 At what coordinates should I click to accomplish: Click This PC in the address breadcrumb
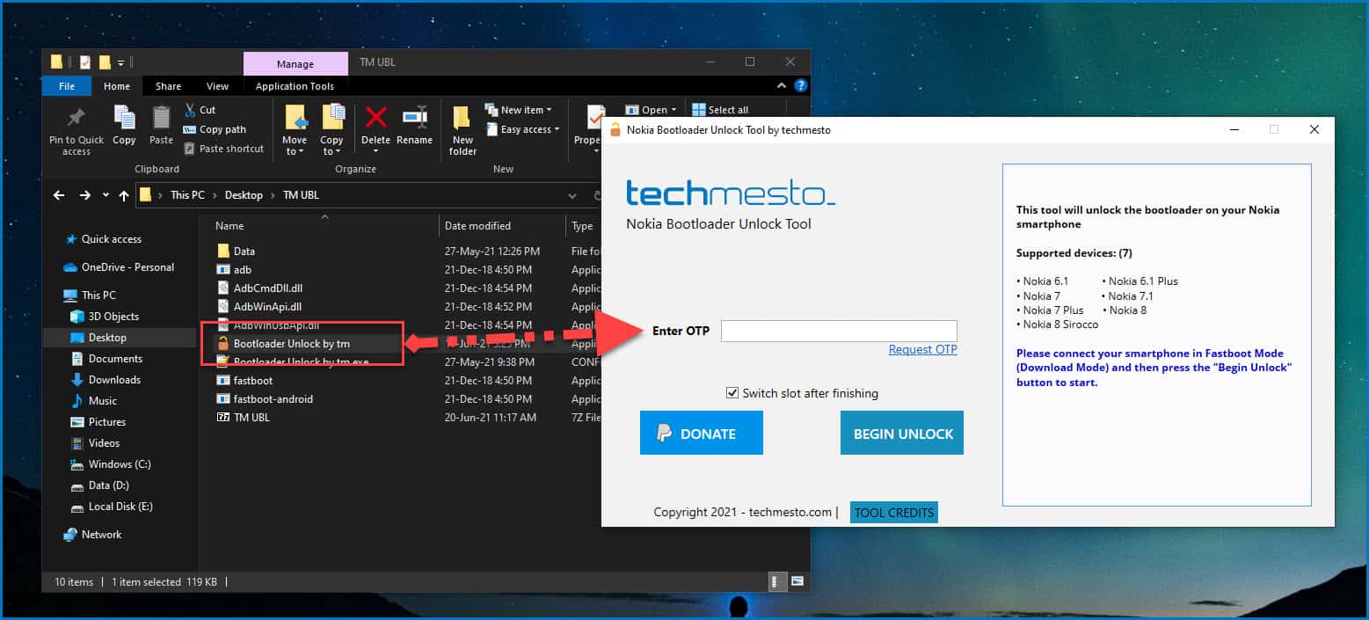pos(187,195)
